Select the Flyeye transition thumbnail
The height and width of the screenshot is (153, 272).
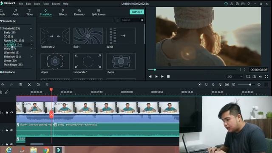click(x=121, y=61)
